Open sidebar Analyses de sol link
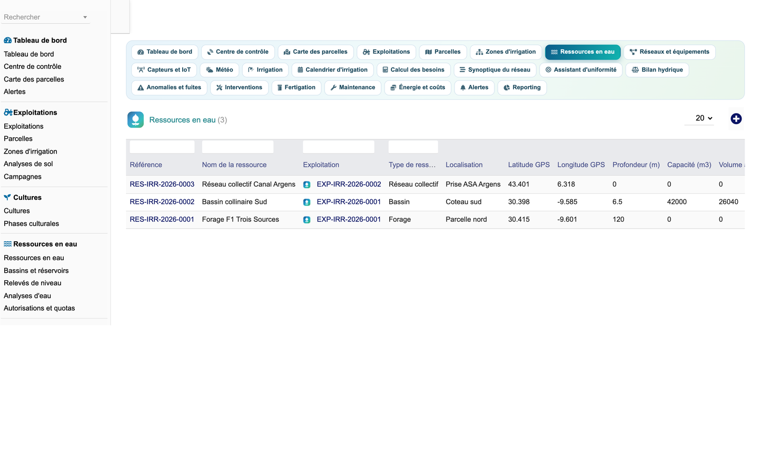This screenshot has height=470, width=761. coord(28,164)
